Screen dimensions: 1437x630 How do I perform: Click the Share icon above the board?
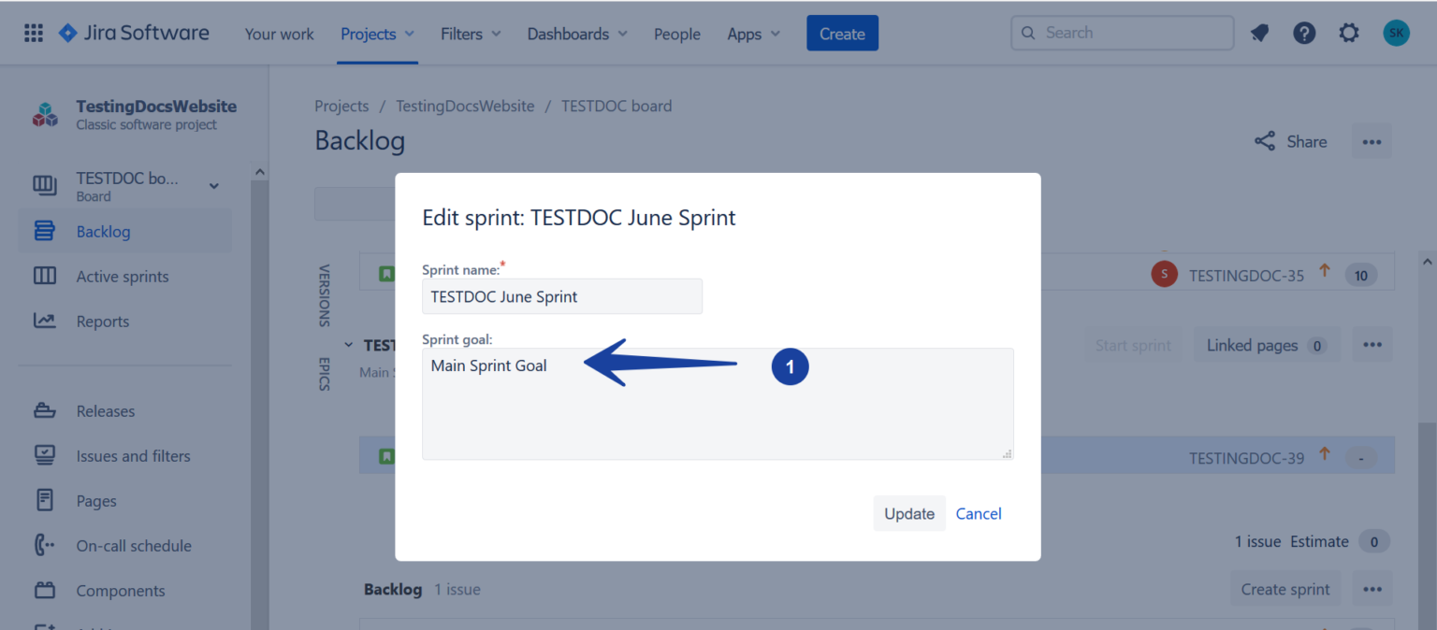click(x=1265, y=140)
